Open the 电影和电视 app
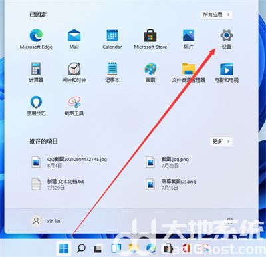The width and height of the screenshot is (266, 257). (x=226, y=72)
